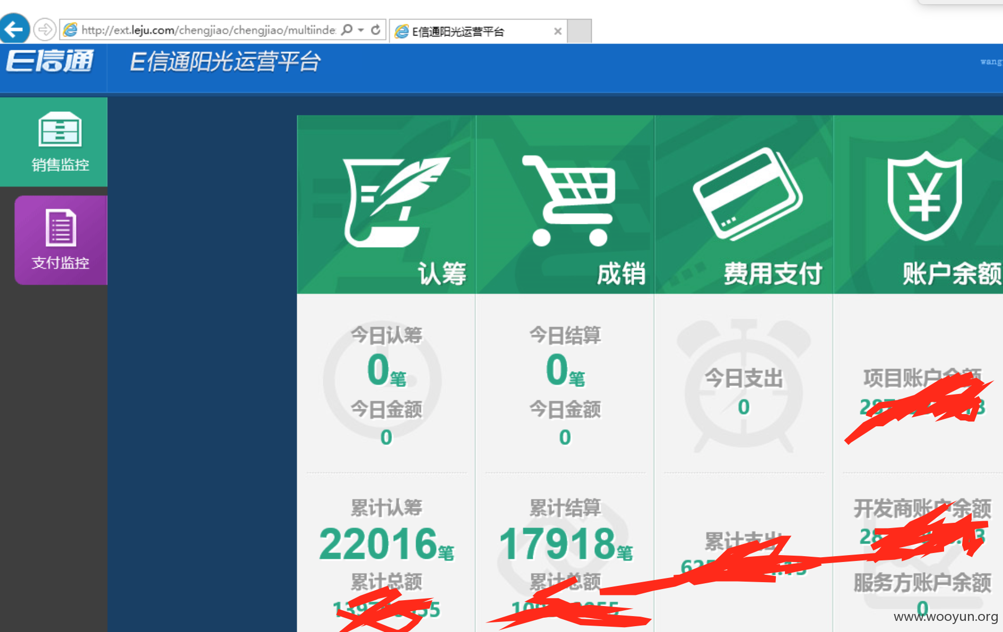Screen dimensions: 1003x632
Task: Click the 账户余额 yen shield icon
Action: (x=925, y=195)
